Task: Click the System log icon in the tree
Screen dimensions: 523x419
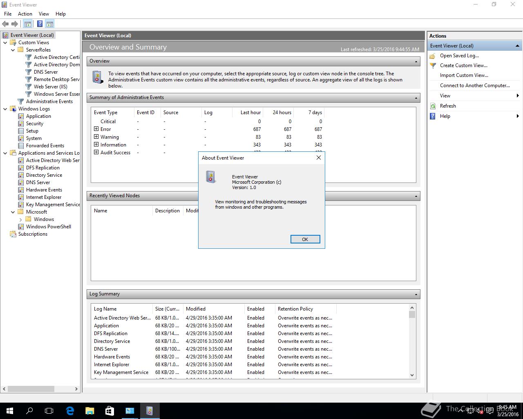Action: (x=21, y=138)
